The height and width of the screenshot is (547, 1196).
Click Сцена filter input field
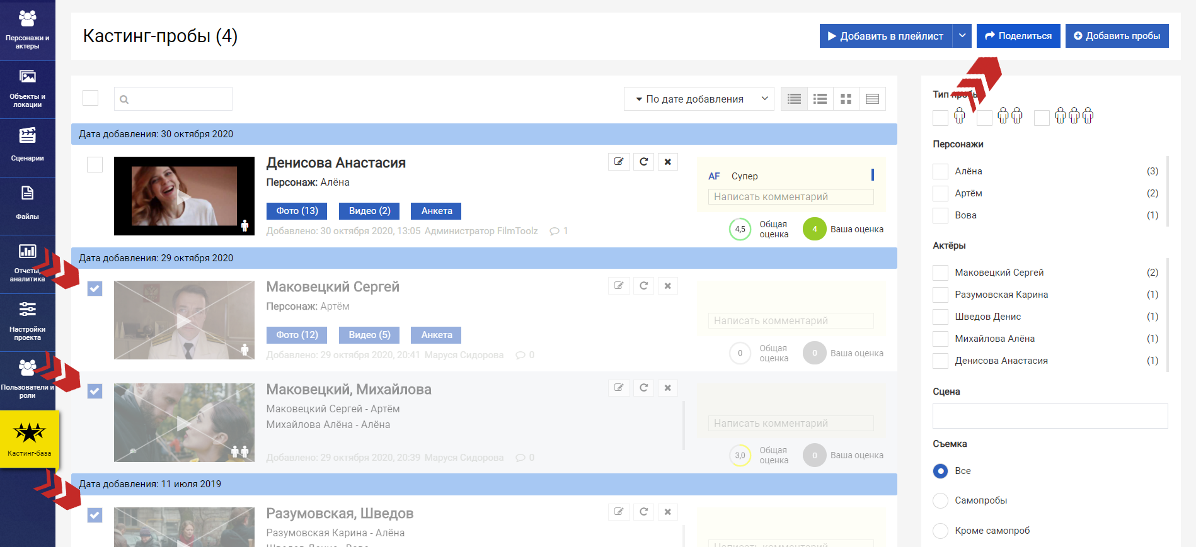[x=1050, y=416]
